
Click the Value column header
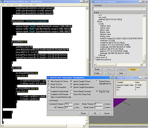click(x=140, y=82)
